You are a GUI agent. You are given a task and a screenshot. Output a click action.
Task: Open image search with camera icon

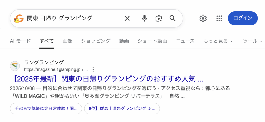158,18
